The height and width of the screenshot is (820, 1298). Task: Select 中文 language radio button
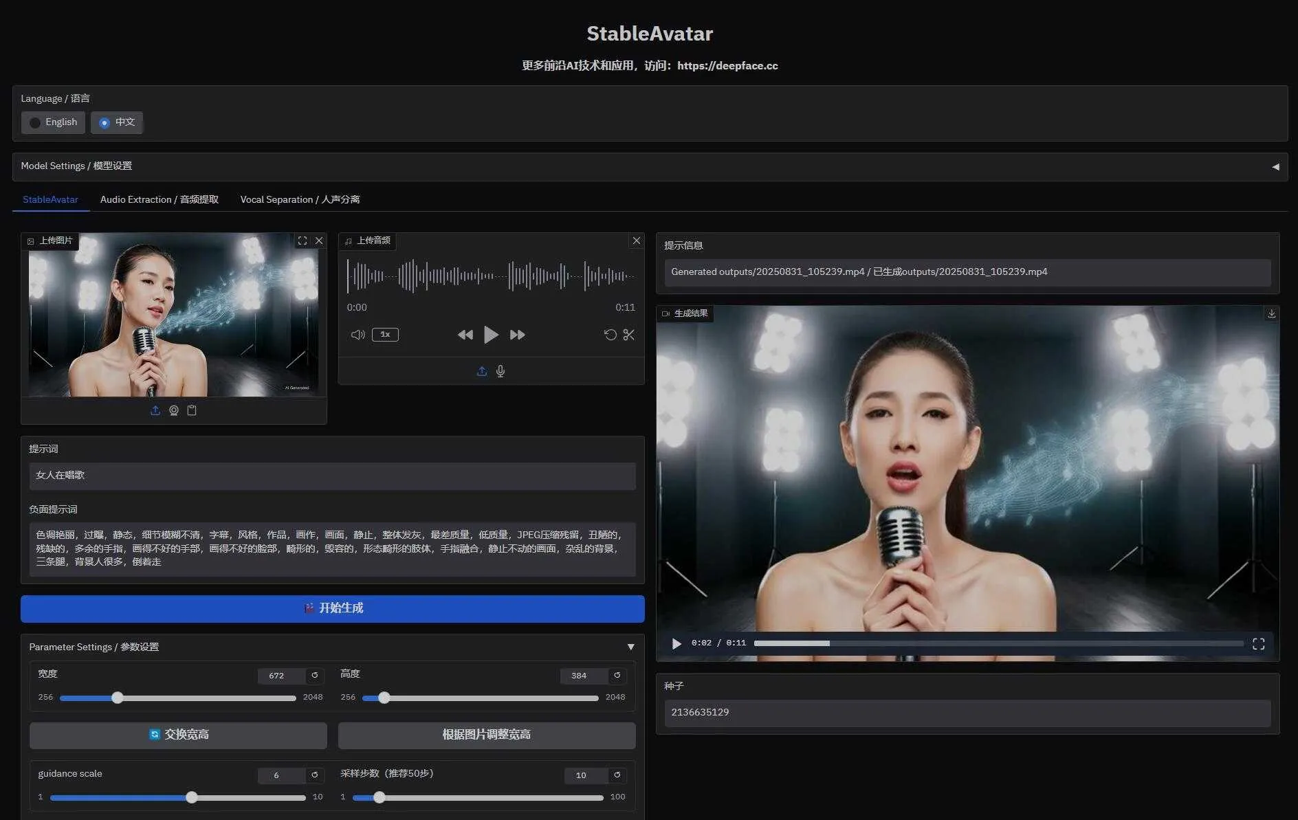[x=104, y=122]
